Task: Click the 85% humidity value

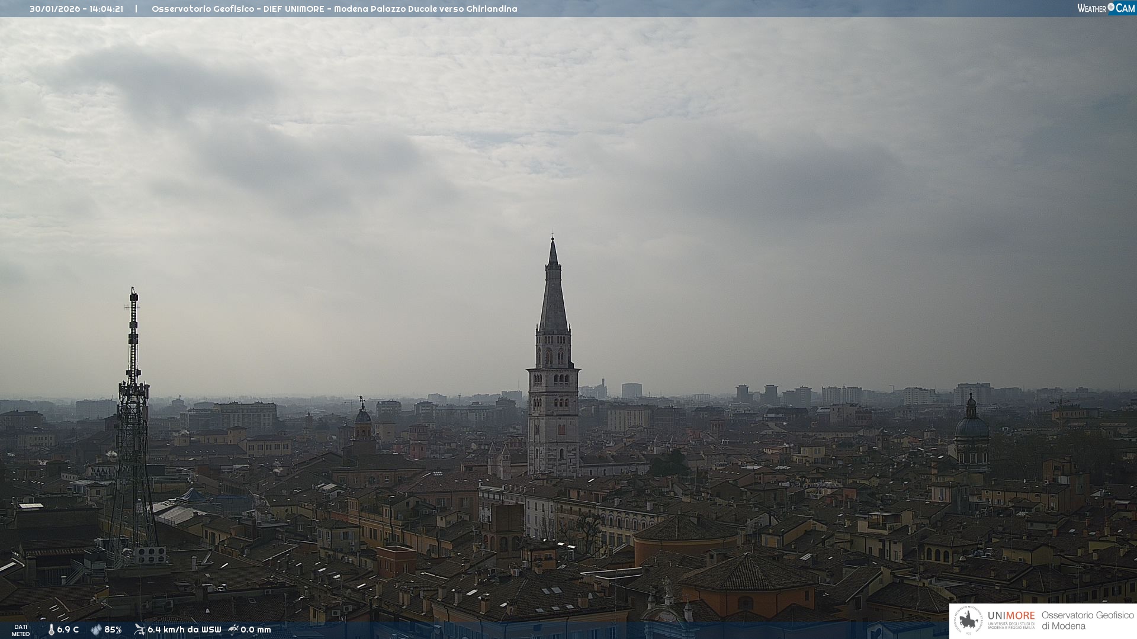Action: click(113, 630)
